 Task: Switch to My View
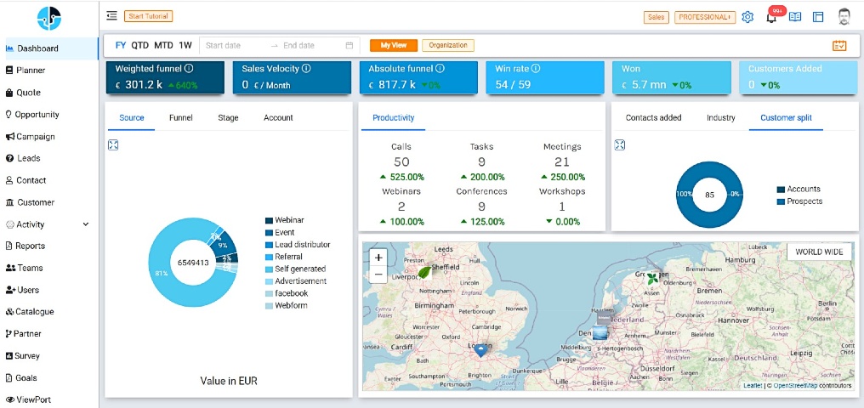click(394, 45)
